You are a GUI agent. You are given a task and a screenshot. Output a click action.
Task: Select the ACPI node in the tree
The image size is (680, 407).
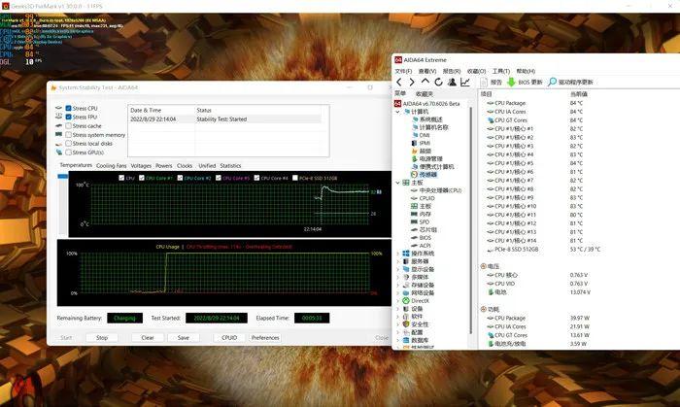pos(425,246)
